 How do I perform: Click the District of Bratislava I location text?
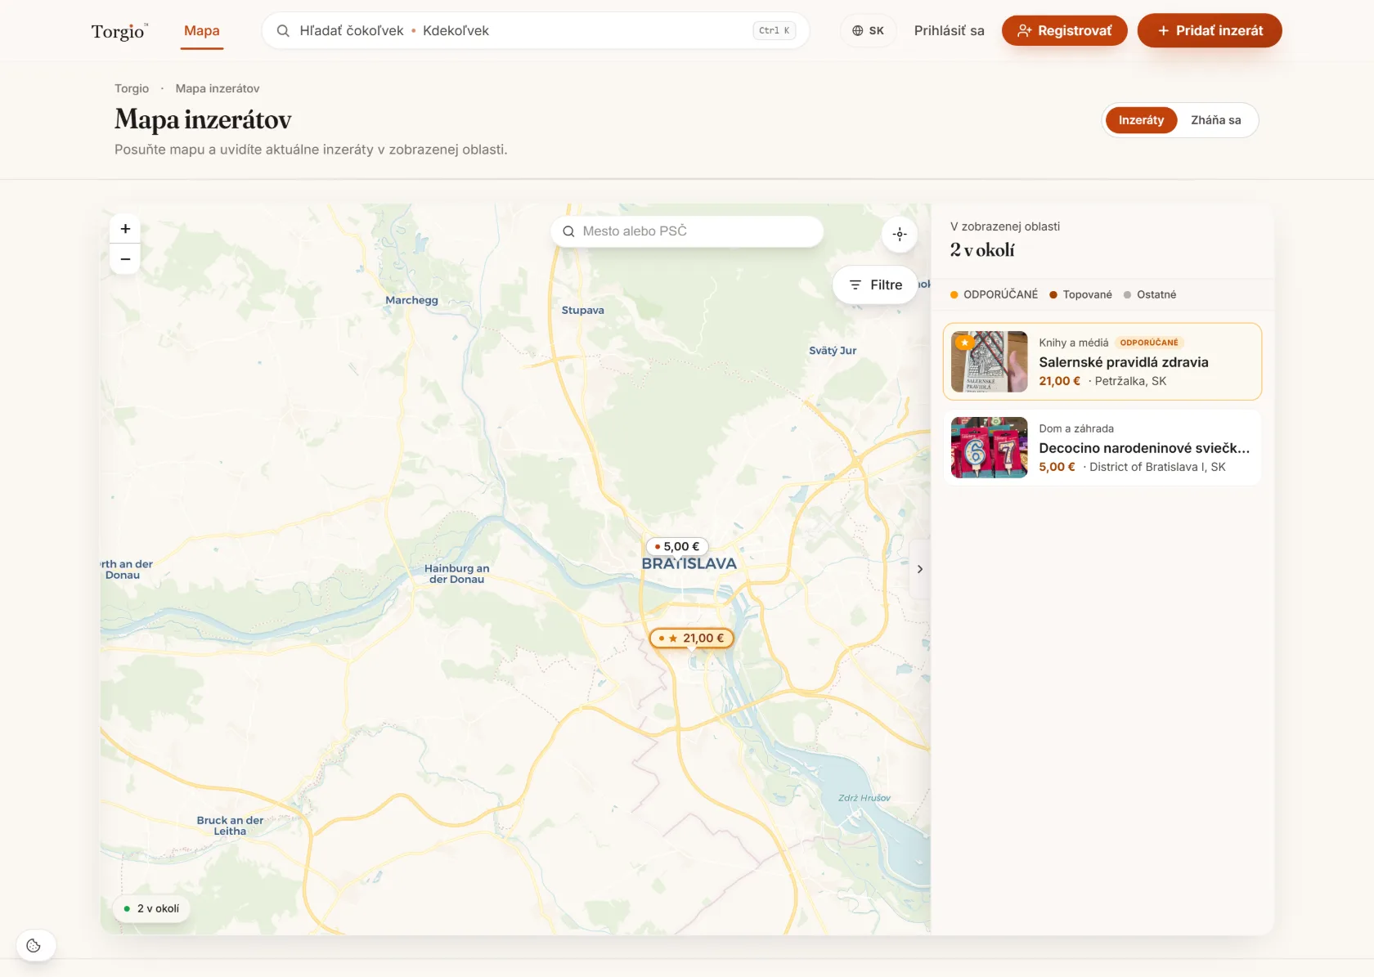[1157, 467]
